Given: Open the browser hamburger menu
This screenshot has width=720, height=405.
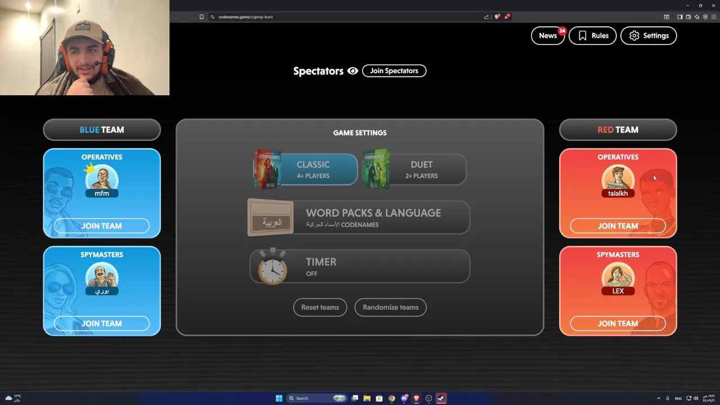Looking at the screenshot, I should [x=714, y=17].
